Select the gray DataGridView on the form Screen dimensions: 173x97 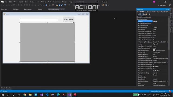(47, 42)
